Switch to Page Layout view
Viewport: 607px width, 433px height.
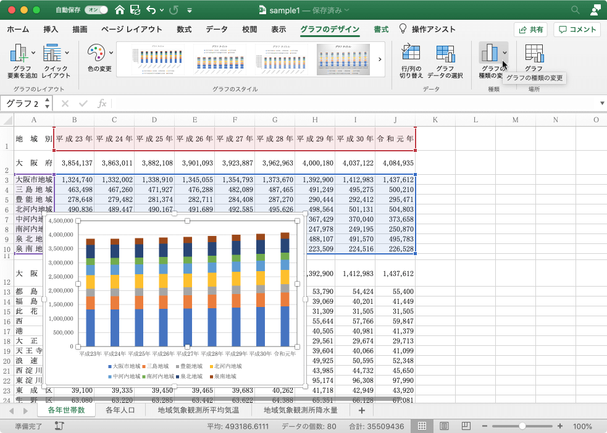click(444, 426)
